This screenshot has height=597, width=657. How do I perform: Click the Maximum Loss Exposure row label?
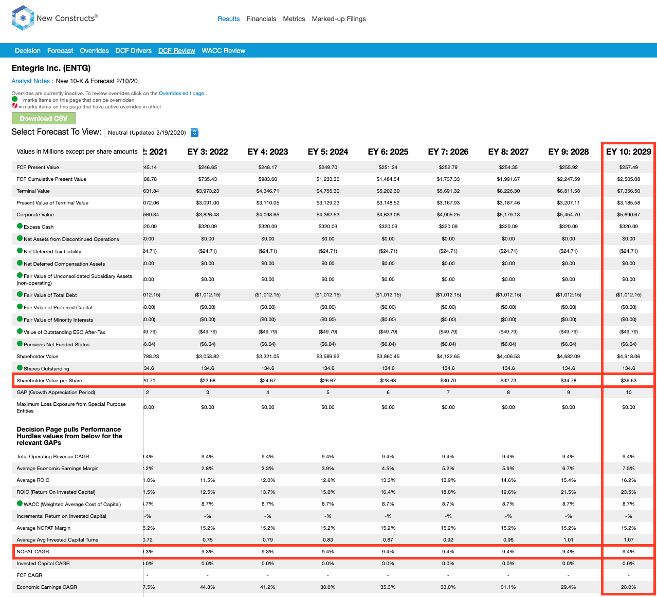[x=71, y=407]
